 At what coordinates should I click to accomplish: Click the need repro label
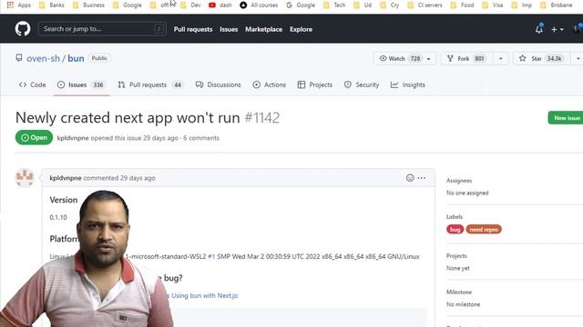[x=484, y=230]
